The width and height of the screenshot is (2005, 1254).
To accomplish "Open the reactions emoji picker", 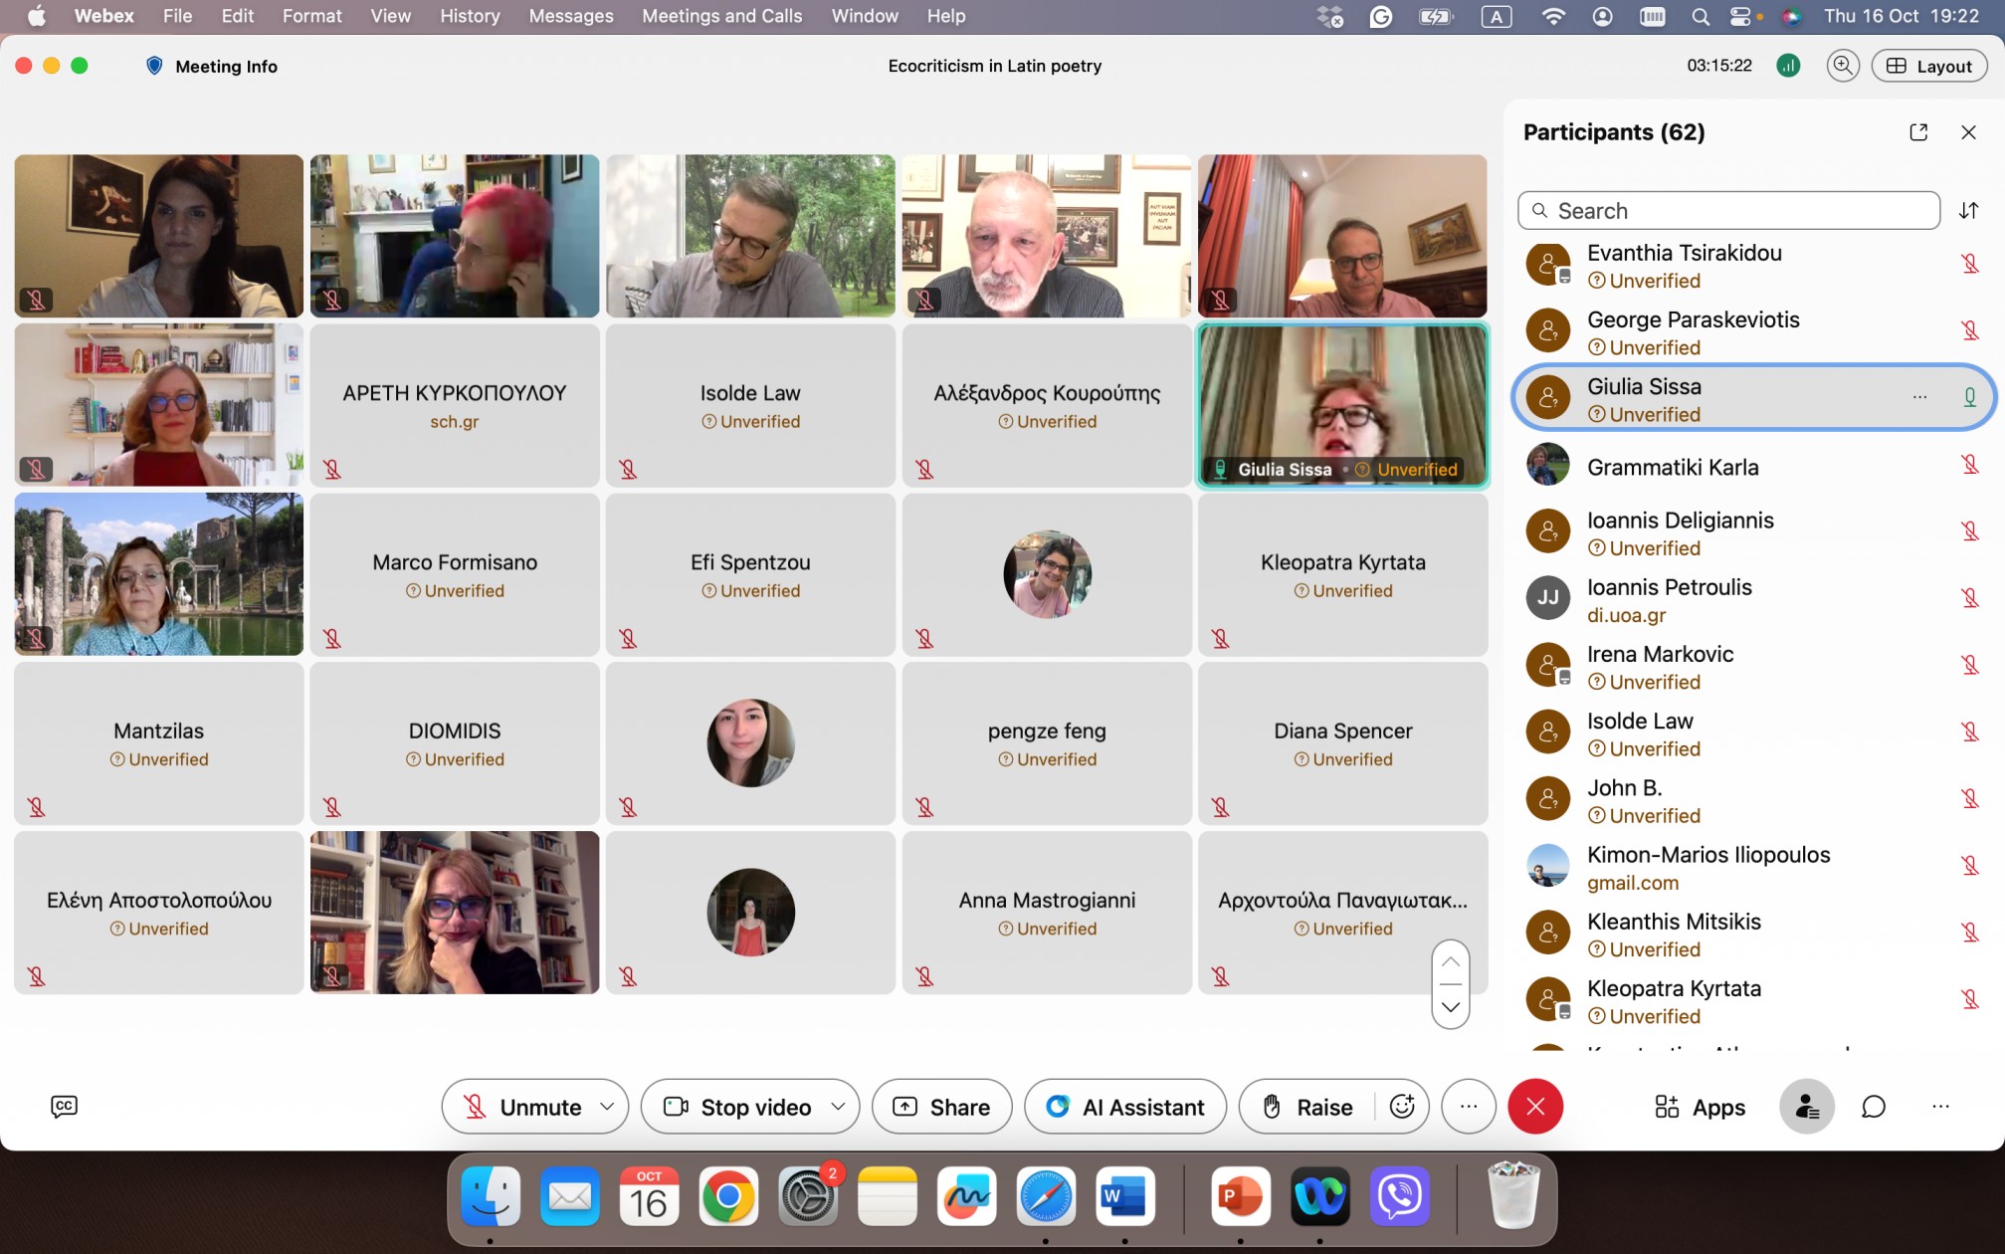I will (x=1402, y=1106).
